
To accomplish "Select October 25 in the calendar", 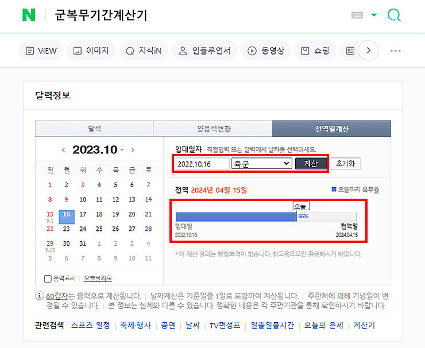I will tap(99, 229).
